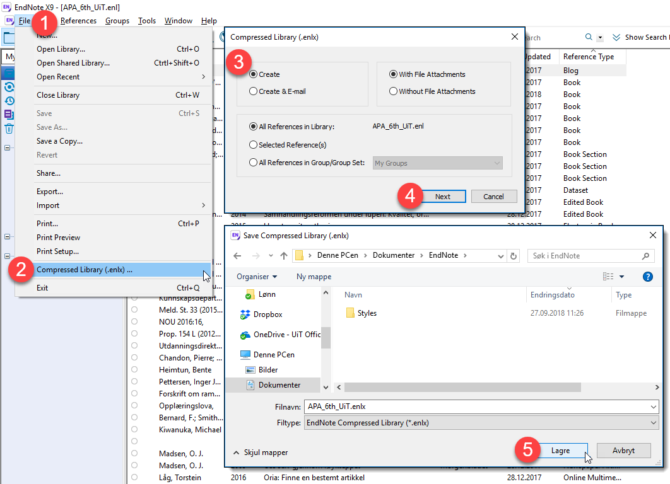This screenshot has width=670, height=484.
Task: Go up one folder level in save dialog
Action: tap(284, 256)
